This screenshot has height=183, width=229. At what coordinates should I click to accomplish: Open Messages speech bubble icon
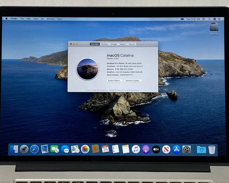click(65, 149)
